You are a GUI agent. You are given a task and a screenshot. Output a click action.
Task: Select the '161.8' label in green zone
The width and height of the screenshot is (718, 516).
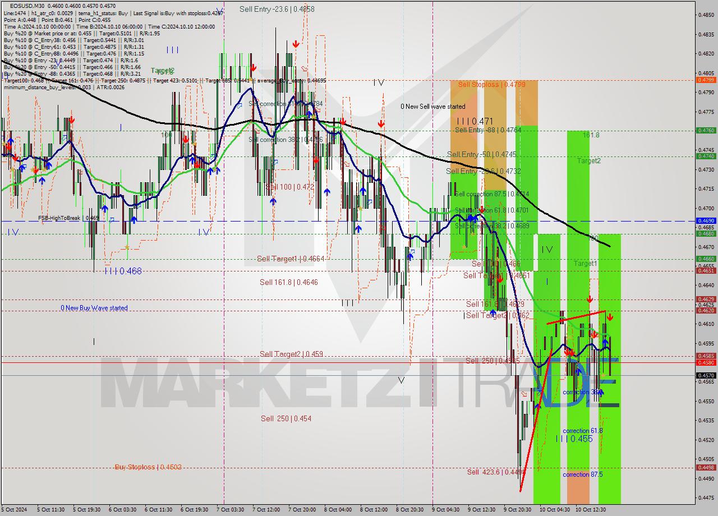click(591, 135)
